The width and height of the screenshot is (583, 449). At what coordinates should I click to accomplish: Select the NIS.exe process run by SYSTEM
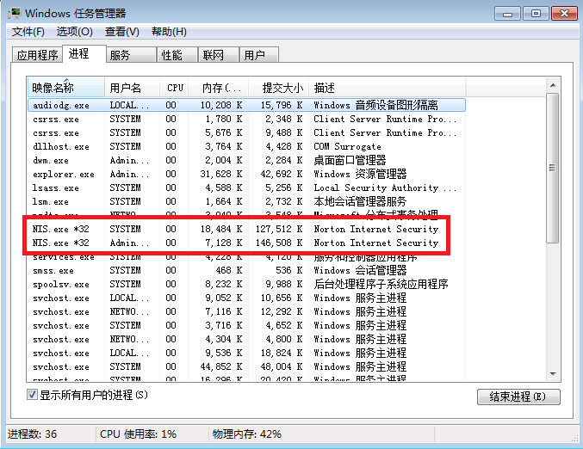pyautogui.click(x=63, y=230)
